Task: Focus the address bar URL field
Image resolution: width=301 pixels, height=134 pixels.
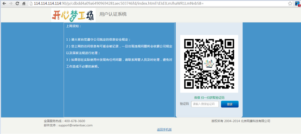Action: [160, 3]
